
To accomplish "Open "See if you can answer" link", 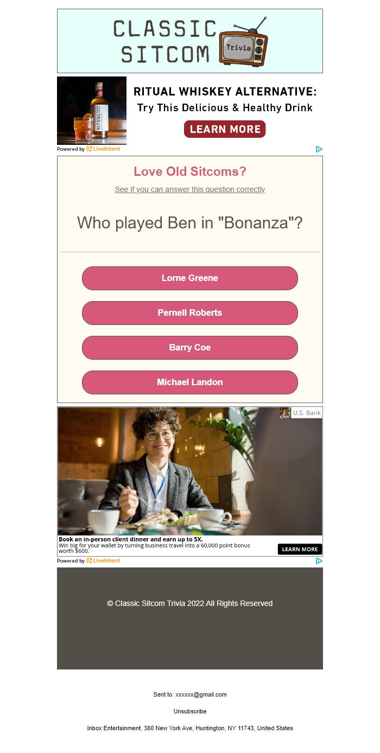I will click(190, 189).
